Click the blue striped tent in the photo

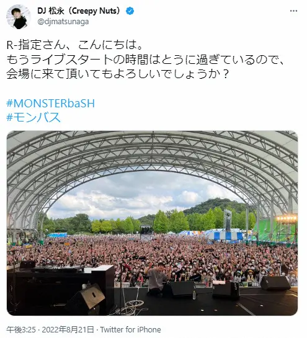225,236
